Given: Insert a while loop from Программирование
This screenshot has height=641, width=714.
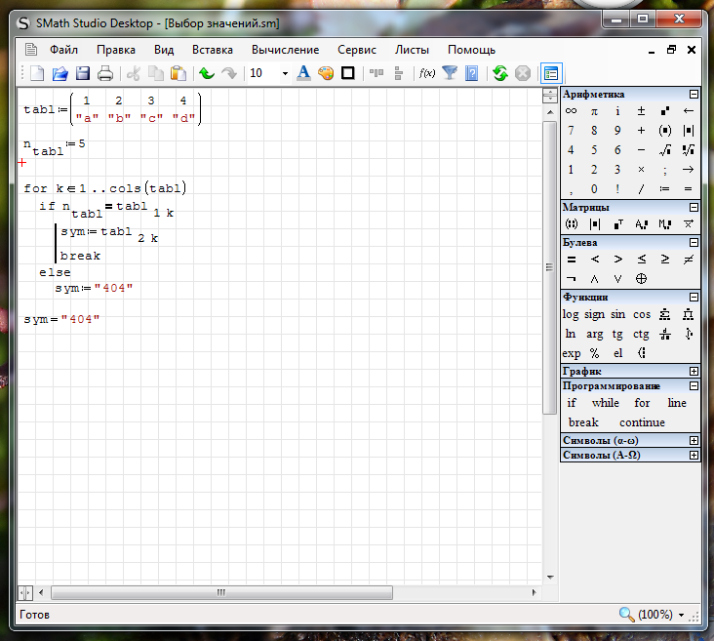Looking at the screenshot, I should (605, 403).
